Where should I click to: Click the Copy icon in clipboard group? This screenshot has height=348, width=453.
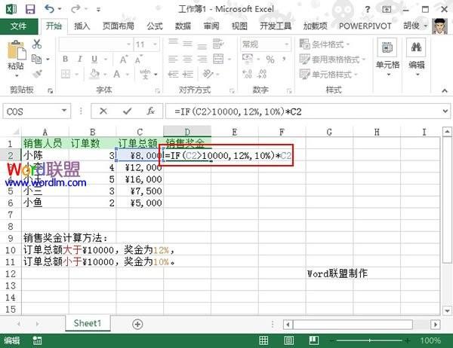[x=37, y=59]
